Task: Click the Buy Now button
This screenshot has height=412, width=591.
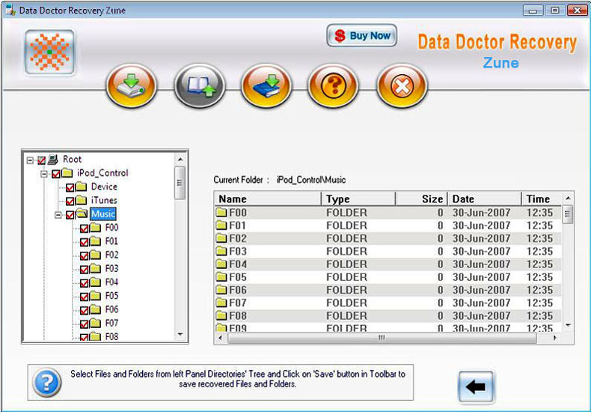Action: point(362,36)
